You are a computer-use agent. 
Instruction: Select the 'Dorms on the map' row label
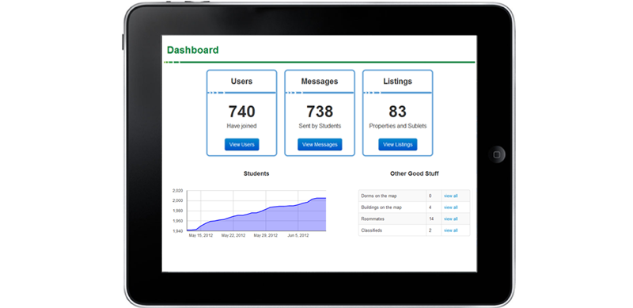379,196
